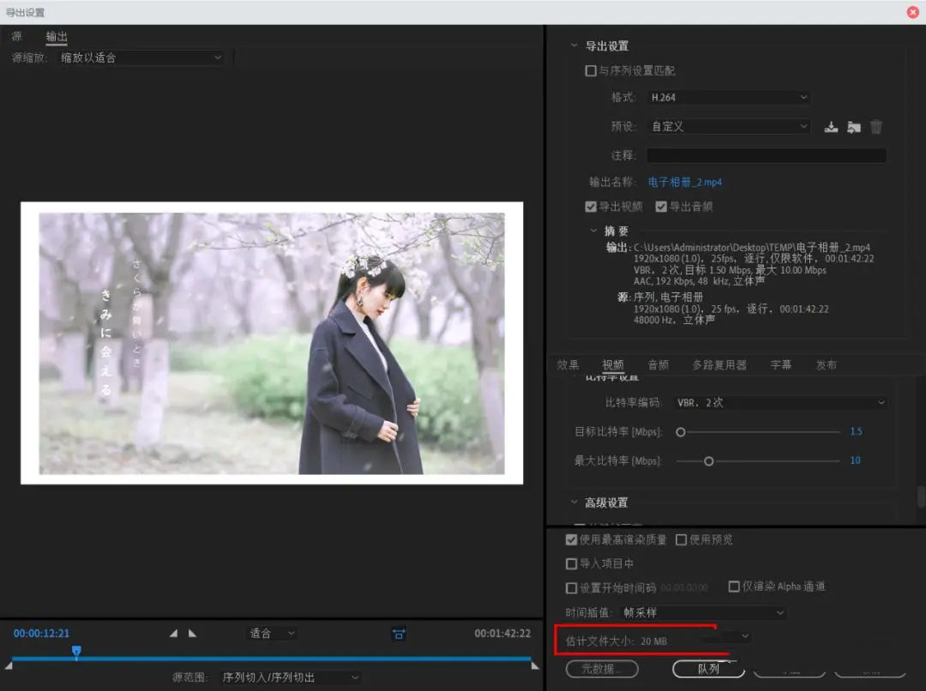Set in point triangle icon
Viewport: 926px width, 691px height.
click(x=173, y=633)
